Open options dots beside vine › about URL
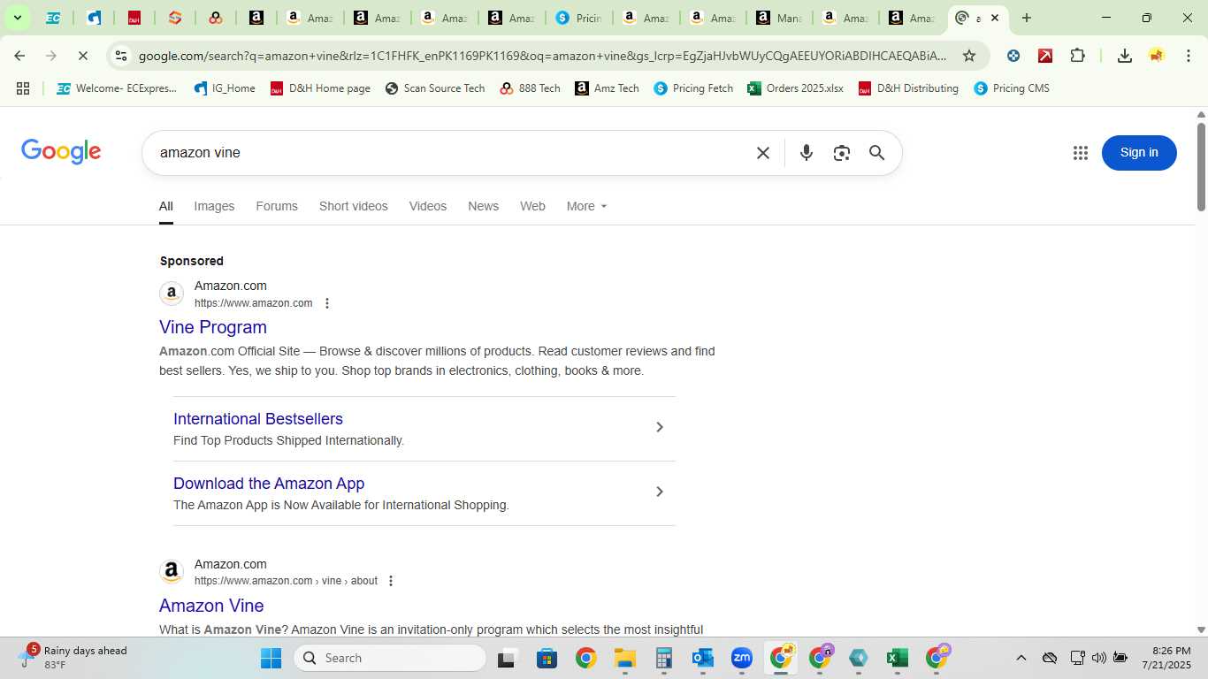The height and width of the screenshot is (679, 1208). point(391,581)
